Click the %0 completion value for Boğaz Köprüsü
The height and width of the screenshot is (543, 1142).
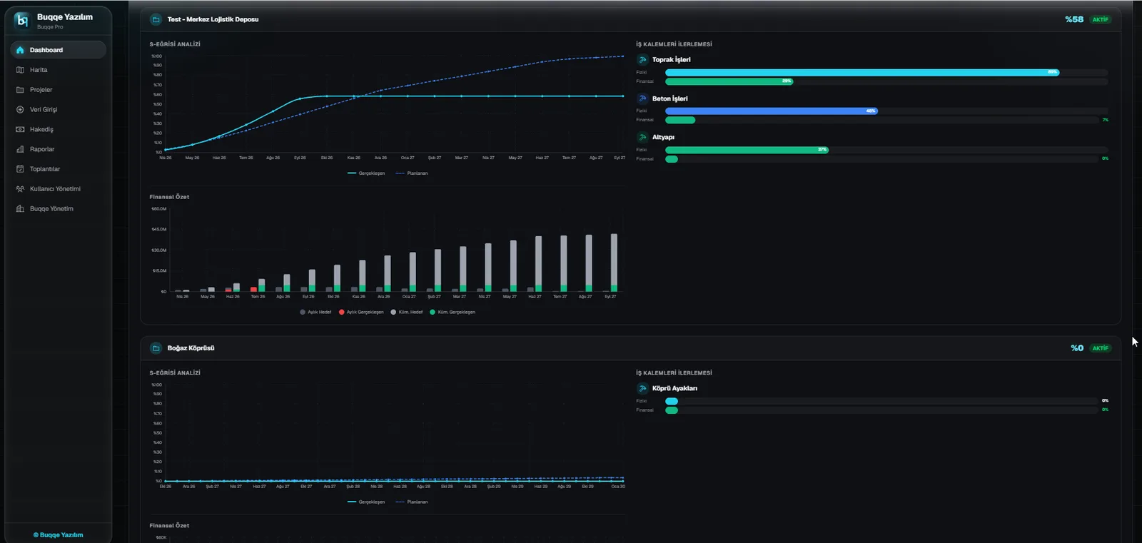(1077, 348)
